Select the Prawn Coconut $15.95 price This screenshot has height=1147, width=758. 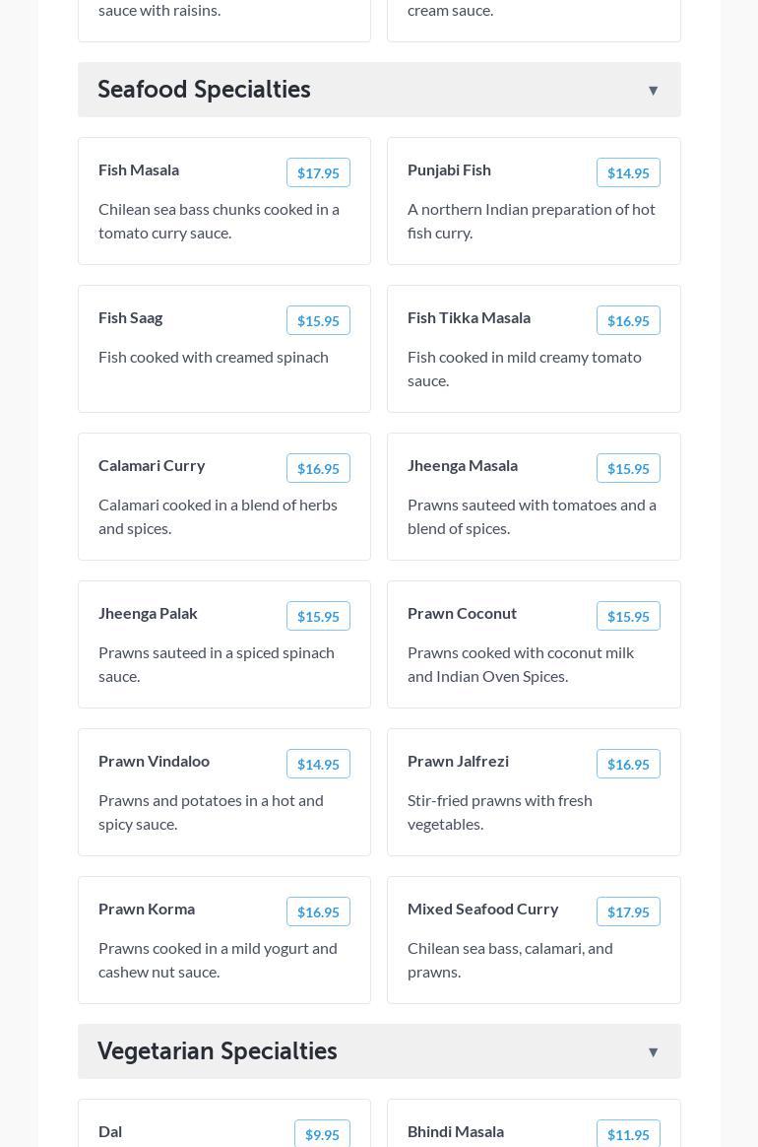coord(628,617)
